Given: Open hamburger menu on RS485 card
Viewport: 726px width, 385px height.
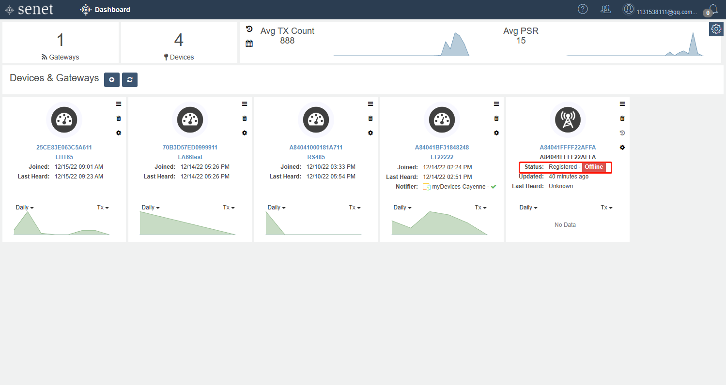Looking at the screenshot, I should tap(371, 104).
